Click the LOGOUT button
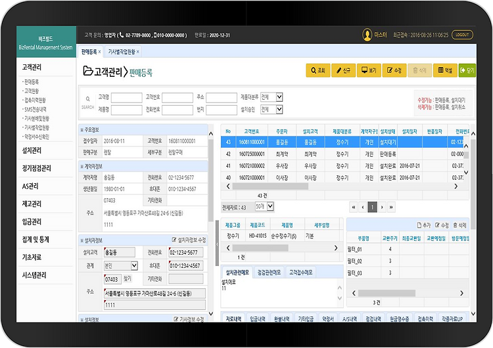This screenshot has width=493, height=348. (x=462, y=35)
